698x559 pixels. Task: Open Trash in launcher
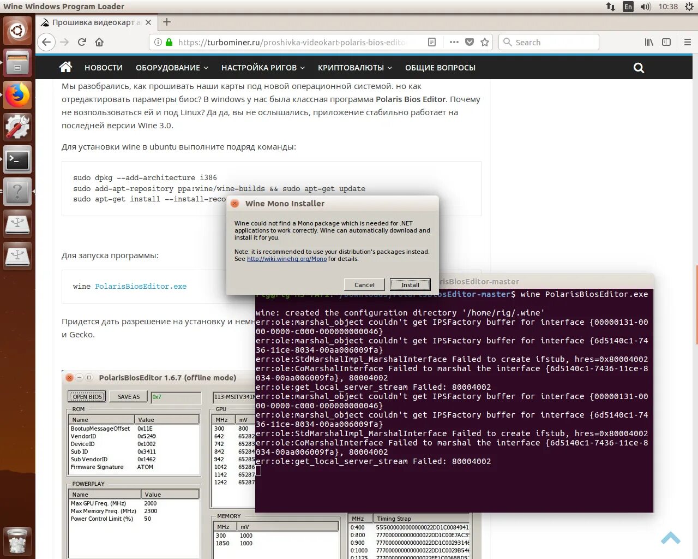pos(17,541)
